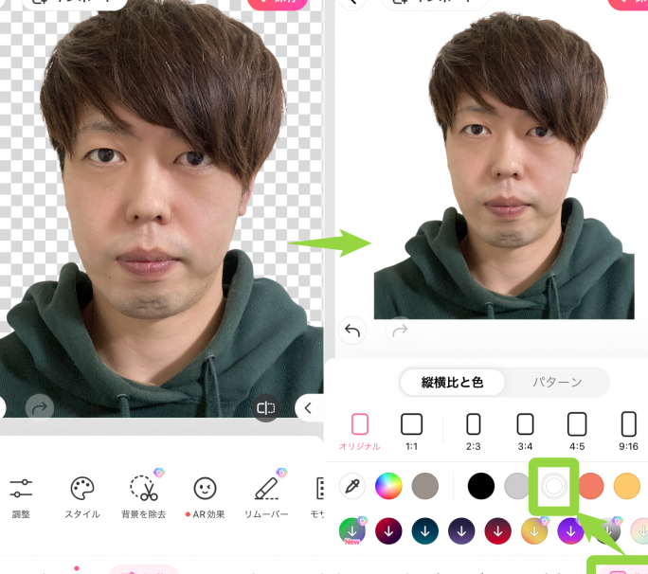
Task: Download the dark teal gradient background
Action: coord(424,531)
